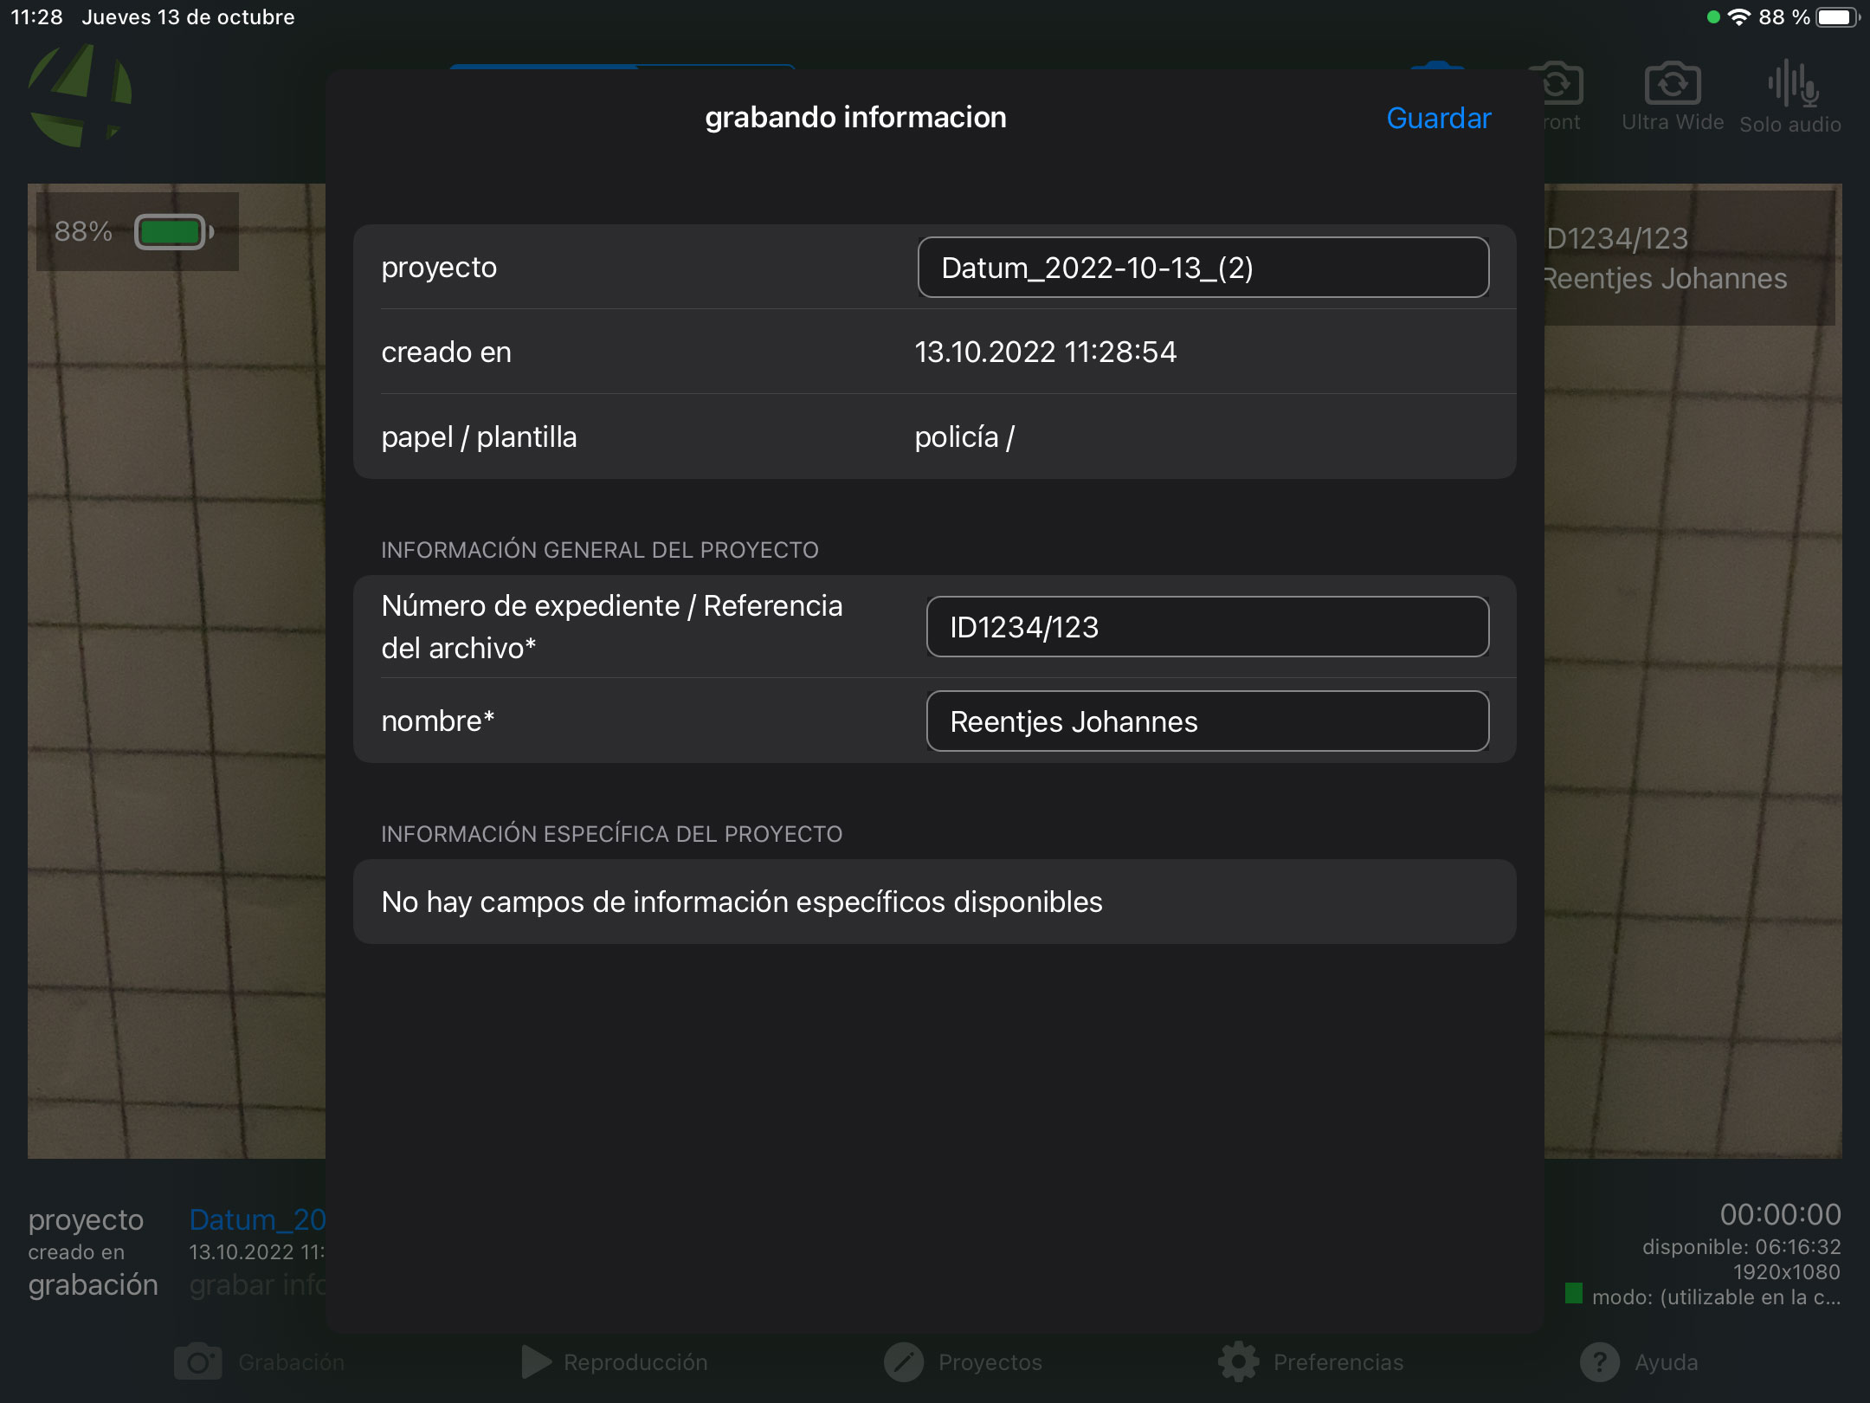This screenshot has height=1403, width=1870.
Task: Click the modo status text
Action: (1716, 1297)
